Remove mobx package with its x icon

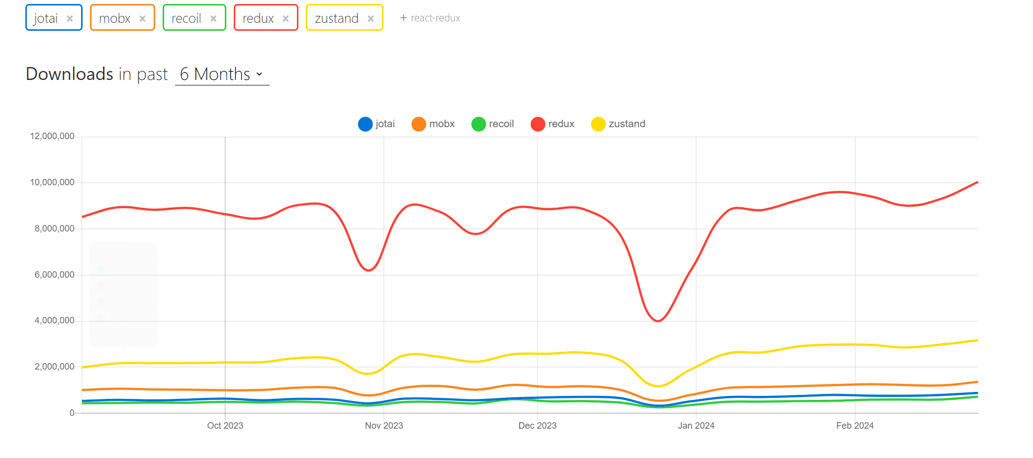(142, 18)
